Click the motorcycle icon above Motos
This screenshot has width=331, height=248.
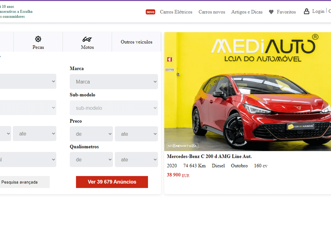[x=87, y=39]
